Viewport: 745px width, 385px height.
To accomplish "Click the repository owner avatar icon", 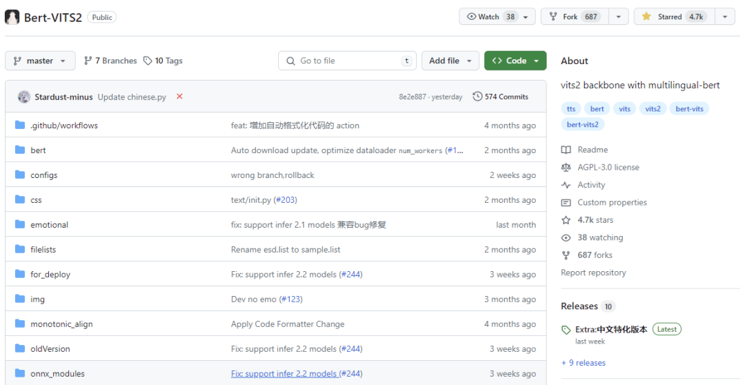I will coord(12,17).
